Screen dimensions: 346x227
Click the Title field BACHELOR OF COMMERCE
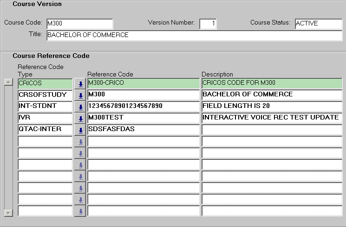point(193,35)
